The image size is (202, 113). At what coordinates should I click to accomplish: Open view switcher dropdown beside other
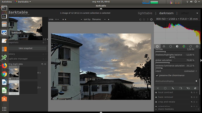tap(197, 13)
